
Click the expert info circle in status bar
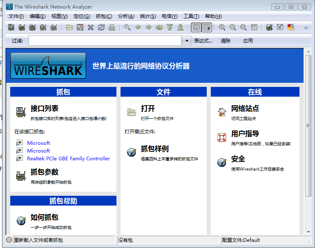tap(9, 240)
